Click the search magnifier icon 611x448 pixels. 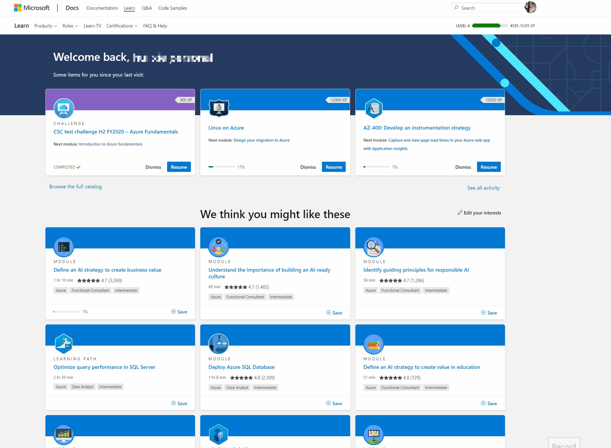click(x=456, y=8)
